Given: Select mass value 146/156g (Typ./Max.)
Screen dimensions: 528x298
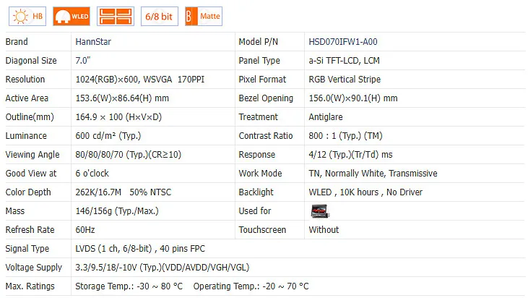Looking at the screenshot, I should pyautogui.click(x=117, y=211).
